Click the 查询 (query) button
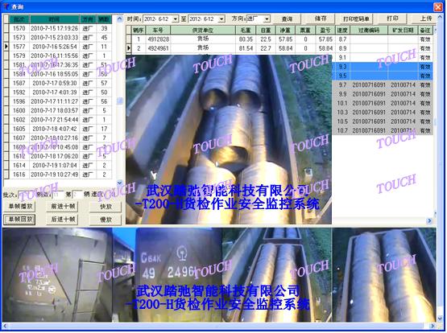This screenshot has height=333, width=447. [x=286, y=18]
